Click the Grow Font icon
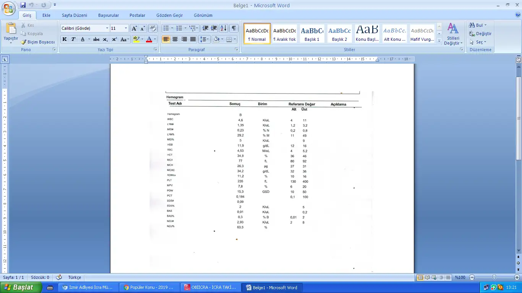The image size is (522, 293). point(134,28)
